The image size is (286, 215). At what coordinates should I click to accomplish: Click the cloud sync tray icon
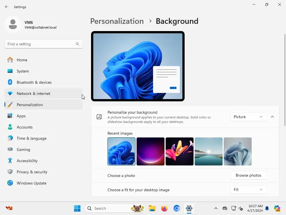[225, 208]
